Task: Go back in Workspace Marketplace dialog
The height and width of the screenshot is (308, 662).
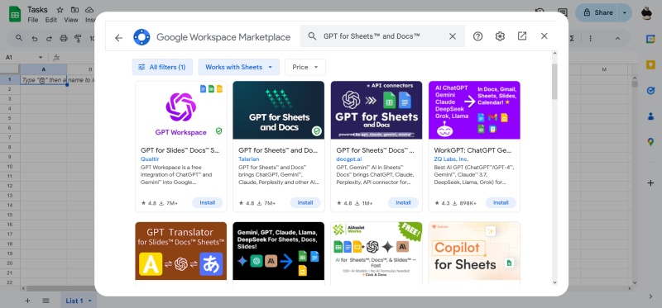Action: pyautogui.click(x=118, y=37)
